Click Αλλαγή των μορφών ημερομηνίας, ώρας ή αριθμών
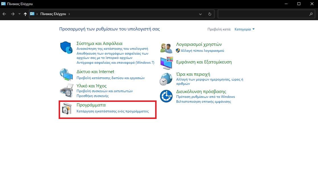This screenshot has height=175, width=318. 210,81
